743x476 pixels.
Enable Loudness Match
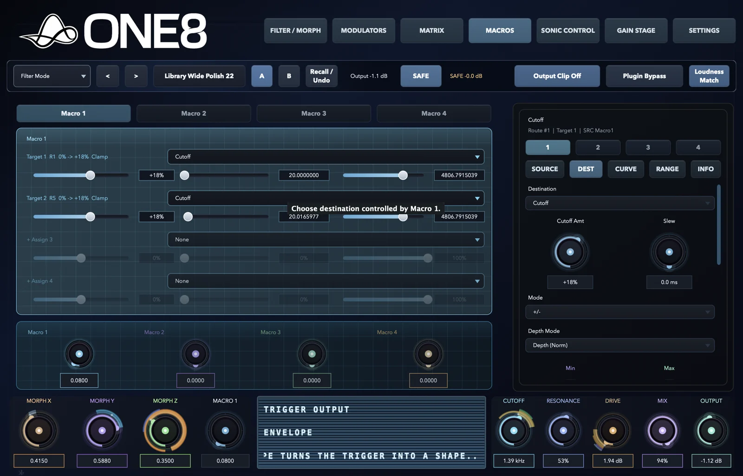709,76
